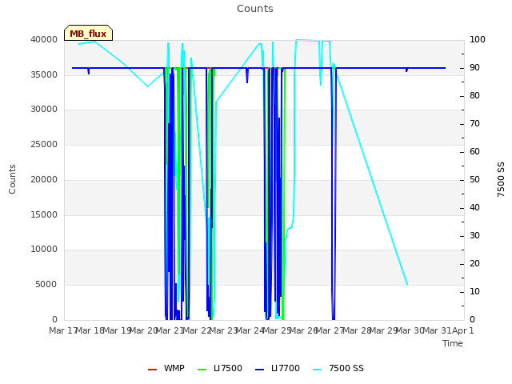This screenshot has width=512, height=384.
Task: Click the chart title Counts
Action: [x=255, y=9]
